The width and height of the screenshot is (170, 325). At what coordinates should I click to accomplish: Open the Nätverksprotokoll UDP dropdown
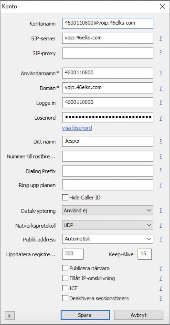pos(108,225)
